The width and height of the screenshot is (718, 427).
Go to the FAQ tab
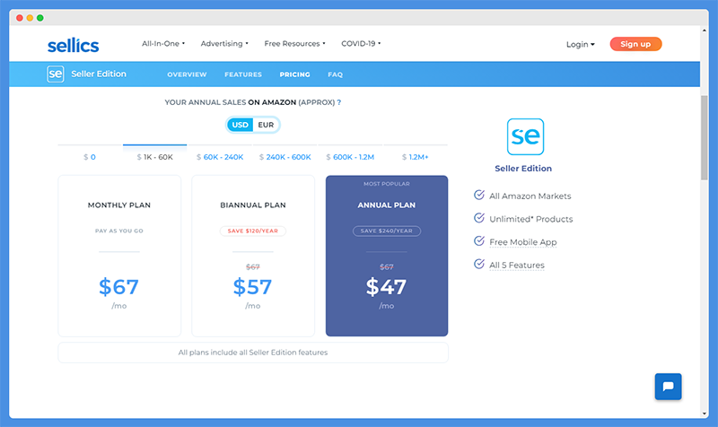pos(335,74)
